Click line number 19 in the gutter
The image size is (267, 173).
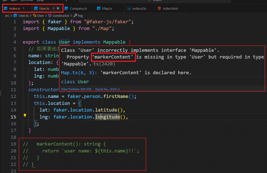(x=13, y=144)
